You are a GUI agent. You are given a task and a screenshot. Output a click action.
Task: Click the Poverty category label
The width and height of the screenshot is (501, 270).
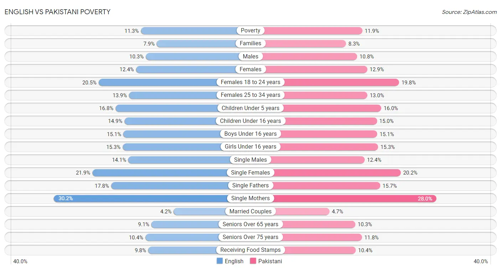(x=250, y=31)
